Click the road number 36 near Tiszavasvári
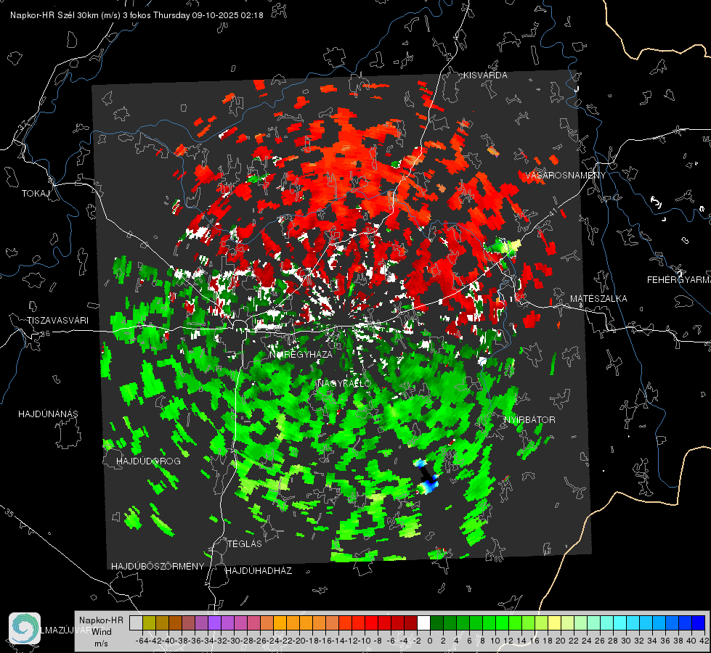 (x=45, y=334)
